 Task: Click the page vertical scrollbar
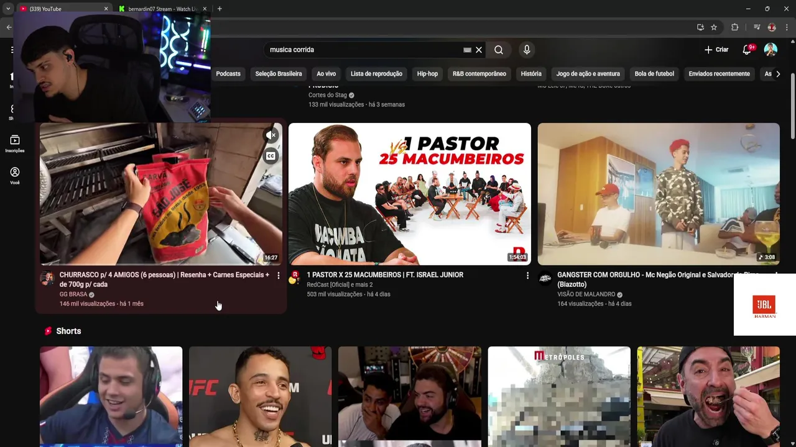coord(793,107)
